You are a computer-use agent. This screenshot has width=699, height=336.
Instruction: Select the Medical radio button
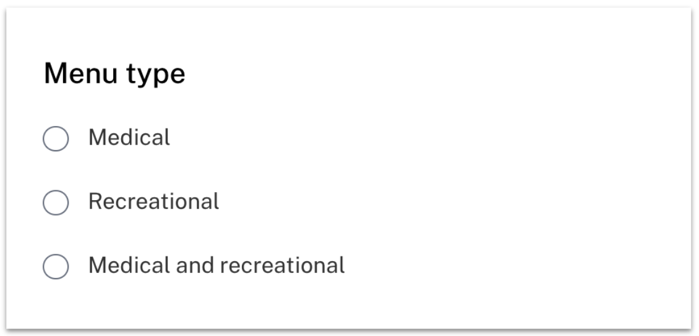click(x=56, y=138)
